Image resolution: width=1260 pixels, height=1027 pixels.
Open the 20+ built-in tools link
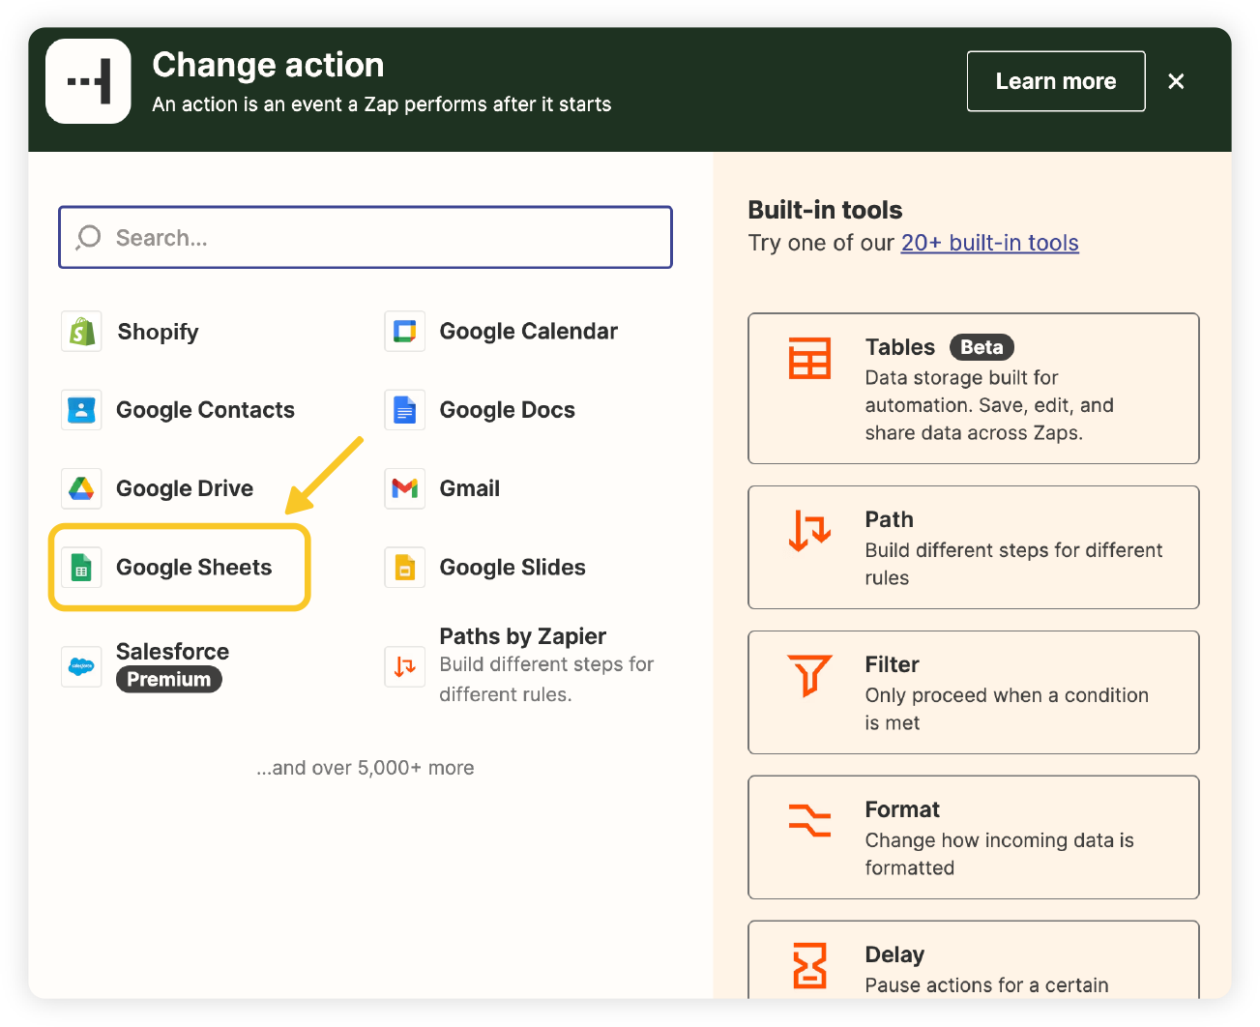point(989,243)
